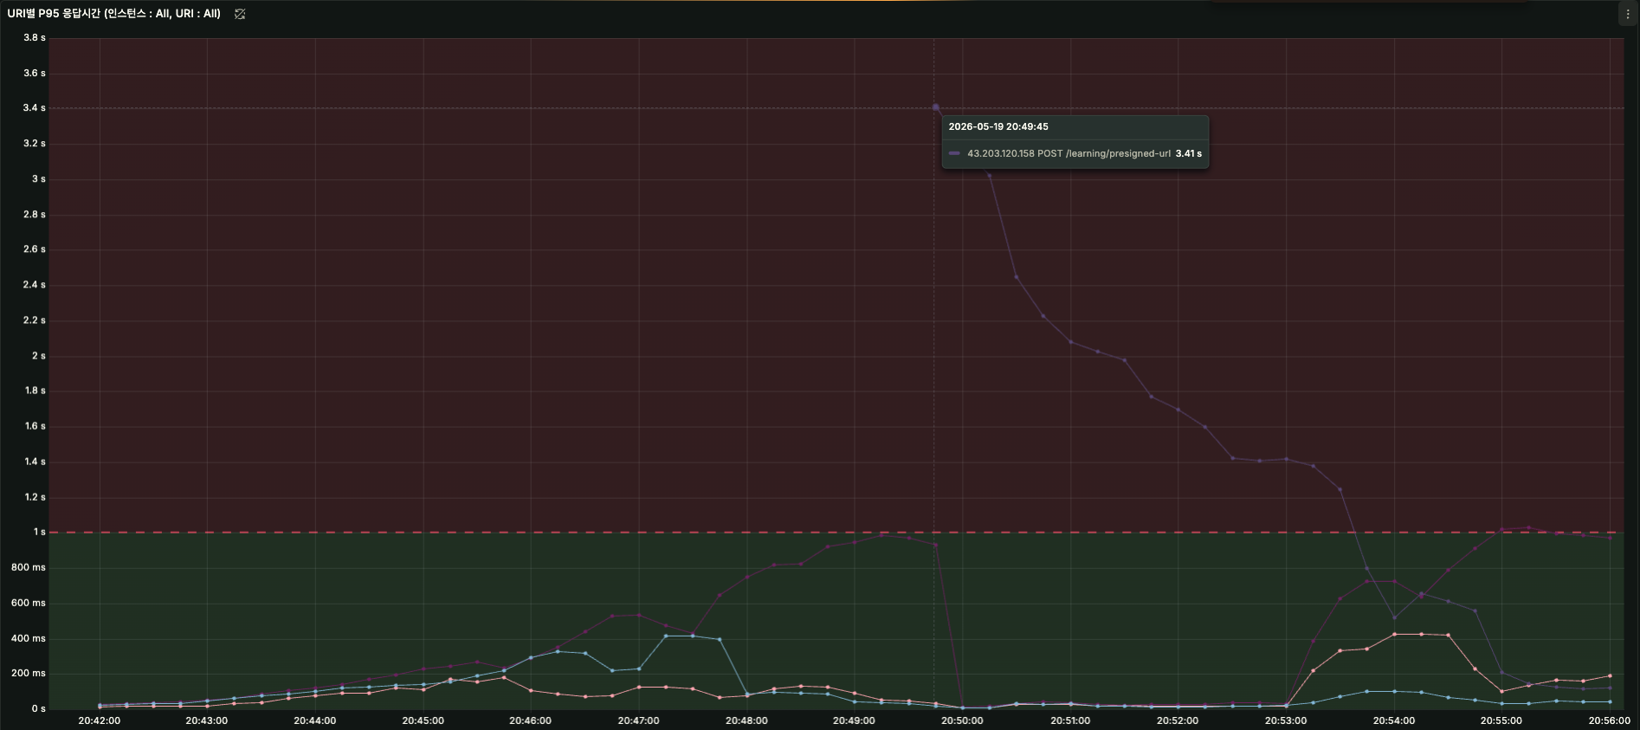Click the '800 ms' y-axis label

tap(29, 567)
